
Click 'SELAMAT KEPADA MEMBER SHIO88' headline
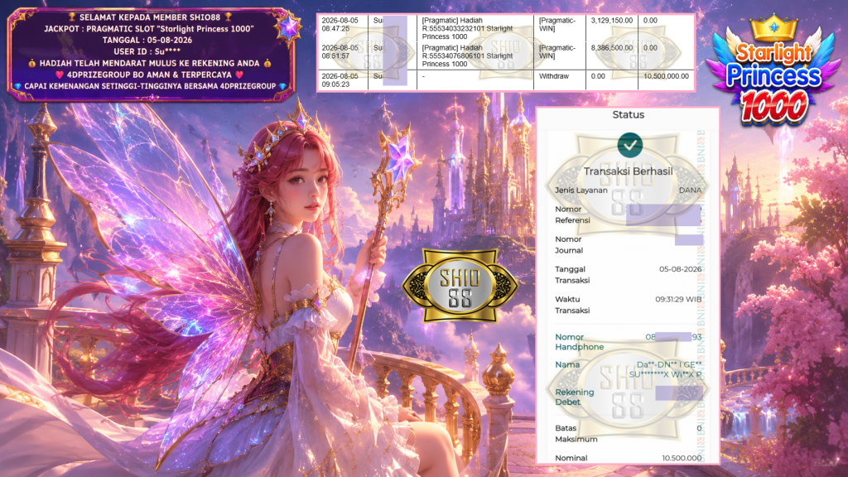(150, 17)
